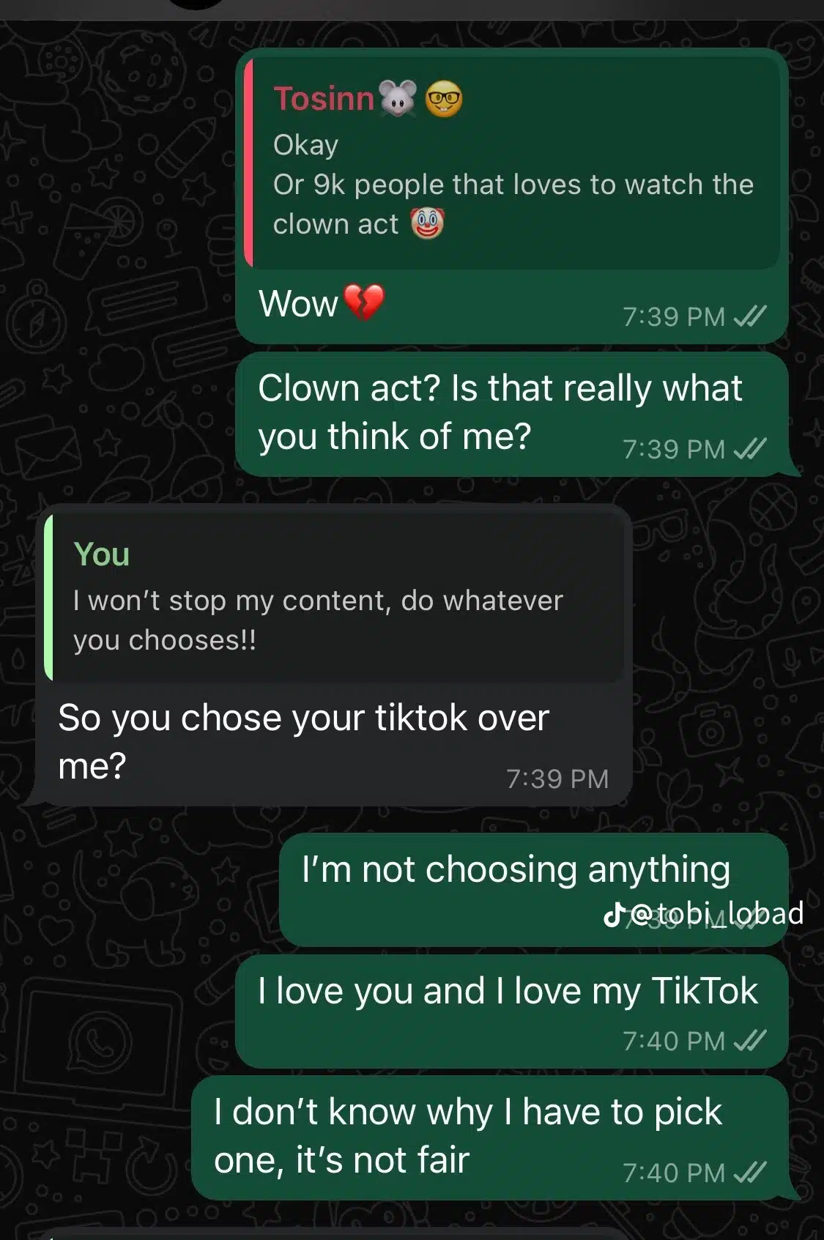824x1240 pixels.
Task: Tap the @tobi_lobad watermark handle
Action: [x=716, y=914]
